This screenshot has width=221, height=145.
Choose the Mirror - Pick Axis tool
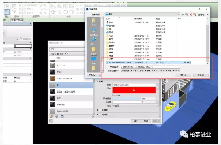click(65, 6)
